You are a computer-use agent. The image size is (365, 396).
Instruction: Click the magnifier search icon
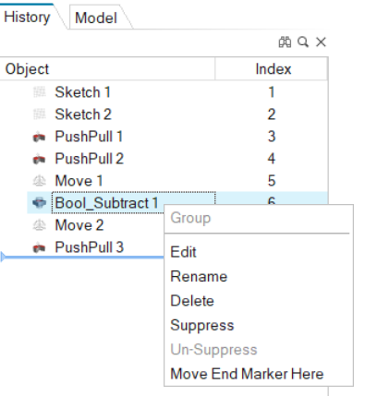point(303,42)
